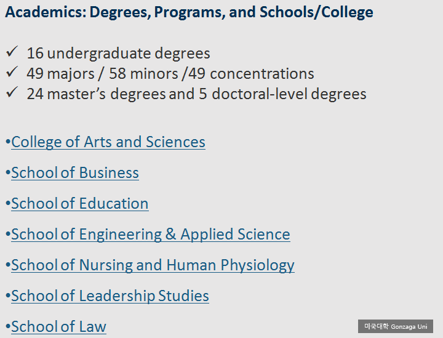443x338 pixels.
Task: Follow the School of Business link
Action: point(75,173)
